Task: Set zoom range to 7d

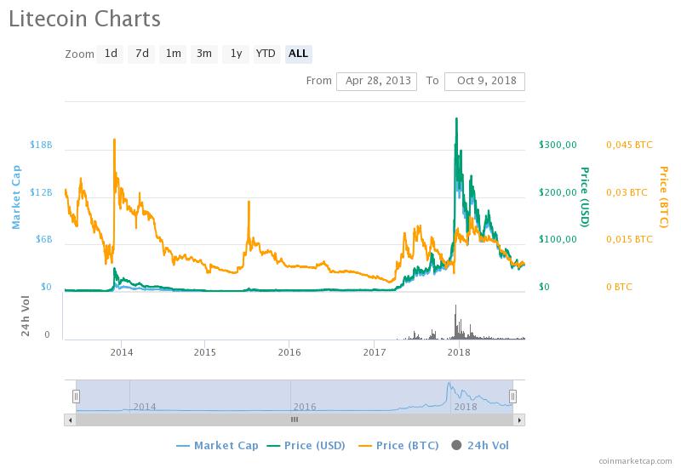Action: (142, 54)
